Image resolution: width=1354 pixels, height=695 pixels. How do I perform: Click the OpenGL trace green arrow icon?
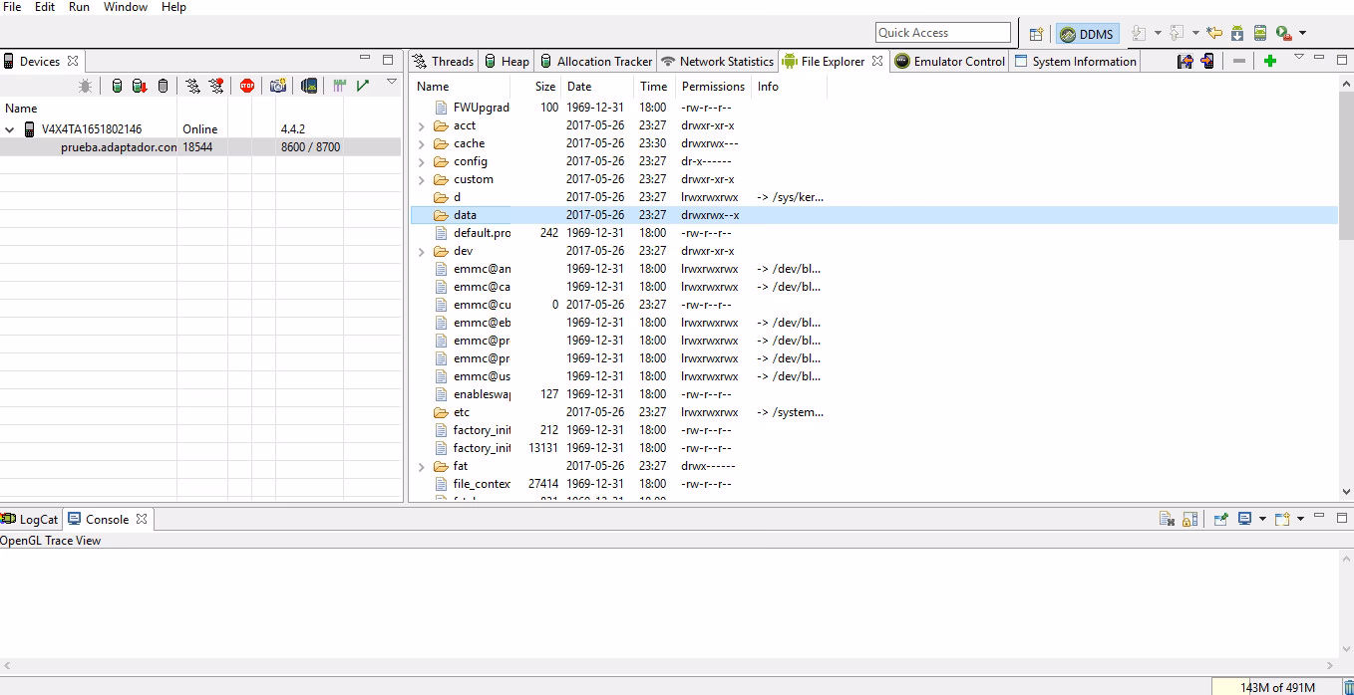coord(363,87)
